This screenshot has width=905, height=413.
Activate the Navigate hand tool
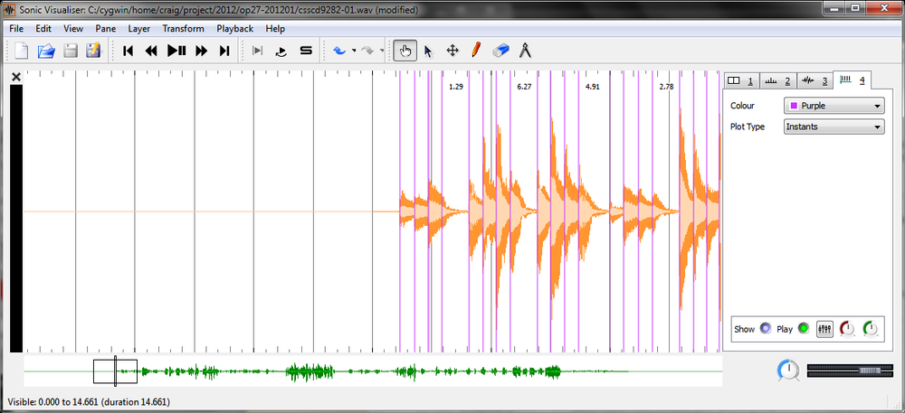click(x=405, y=51)
